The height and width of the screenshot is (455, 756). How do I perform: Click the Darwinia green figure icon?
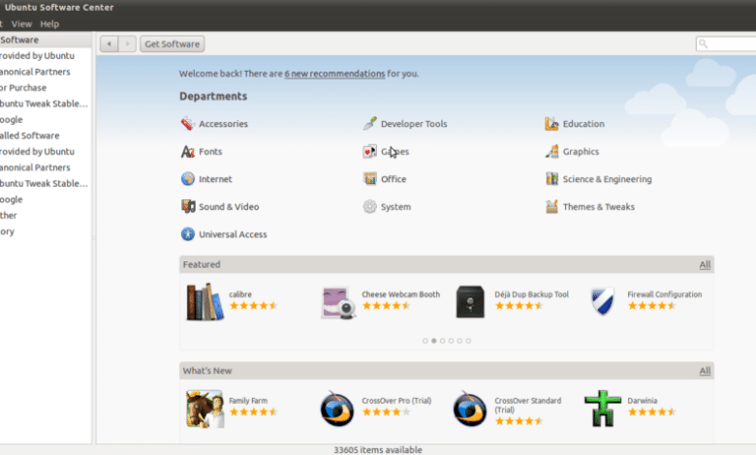pyautogui.click(x=603, y=409)
